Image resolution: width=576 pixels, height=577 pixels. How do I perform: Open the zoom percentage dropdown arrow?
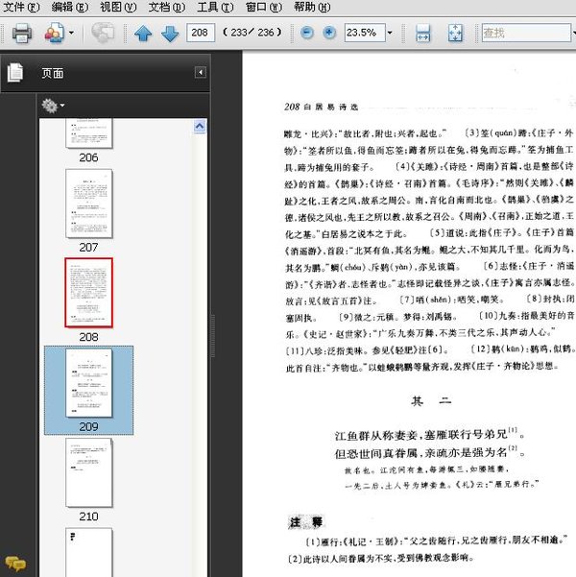coord(390,34)
